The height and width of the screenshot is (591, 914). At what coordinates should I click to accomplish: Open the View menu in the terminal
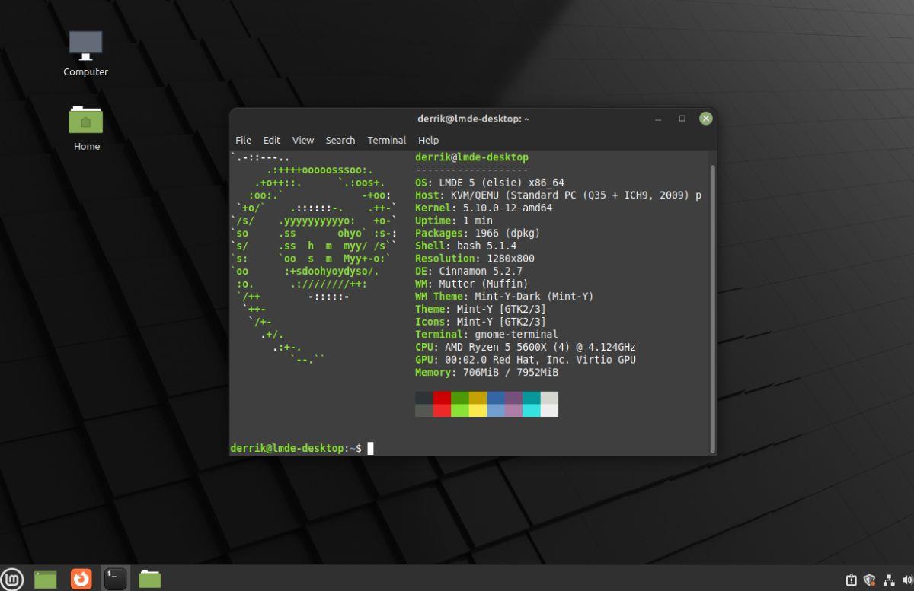click(x=302, y=140)
